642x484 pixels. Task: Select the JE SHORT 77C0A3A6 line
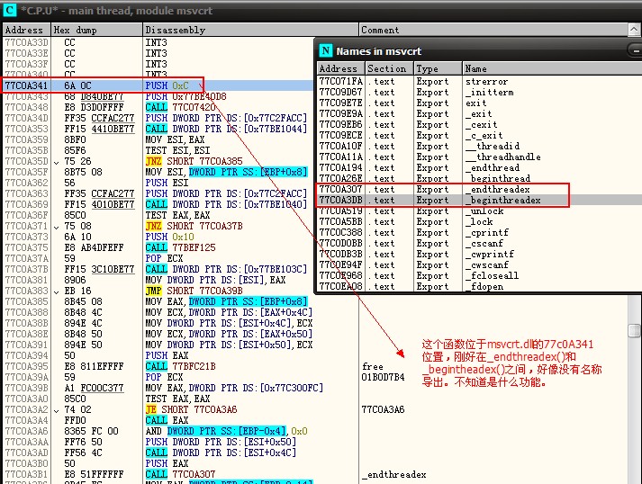[x=191, y=409]
